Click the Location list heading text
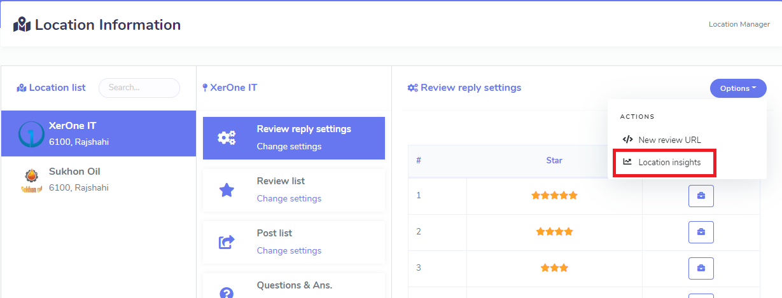This screenshot has width=782, height=298. pyautogui.click(x=57, y=88)
